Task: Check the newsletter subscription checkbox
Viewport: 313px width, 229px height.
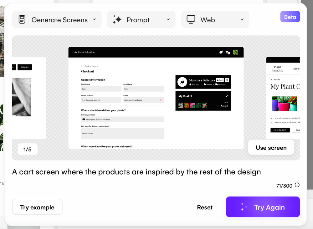Action: coord(271,122)
